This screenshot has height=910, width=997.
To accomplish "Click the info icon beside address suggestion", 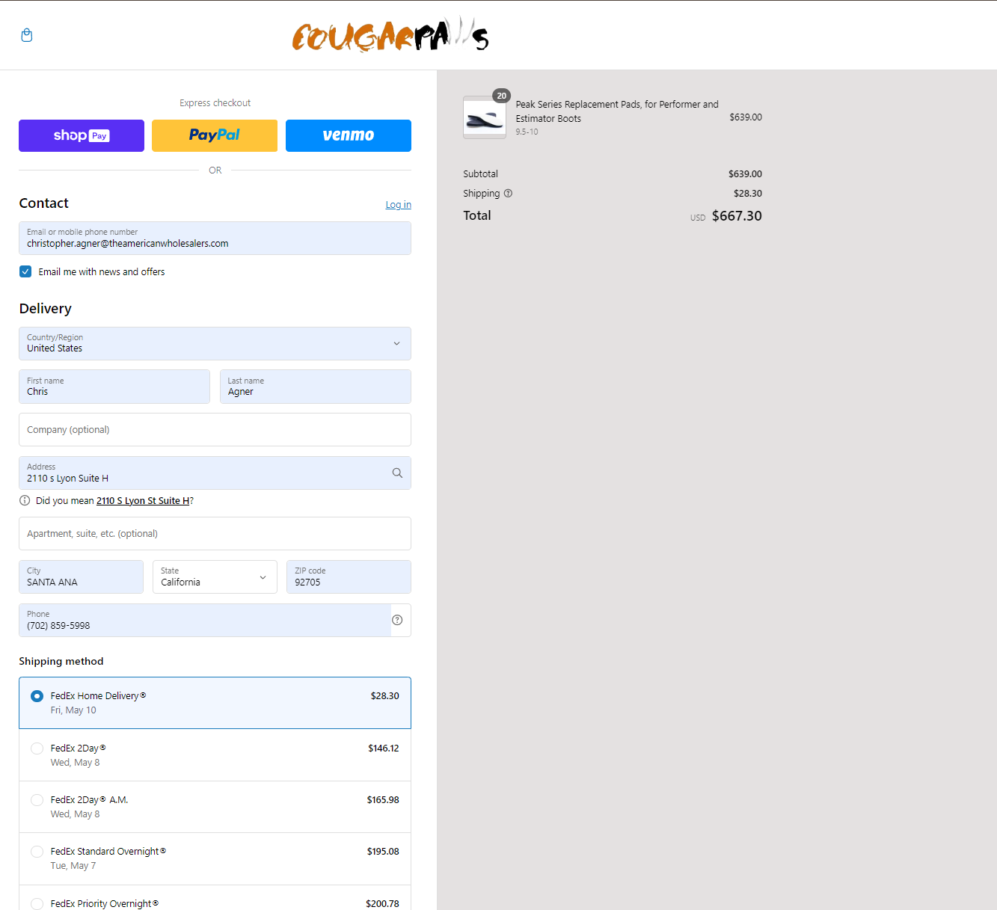I will 25,500.
